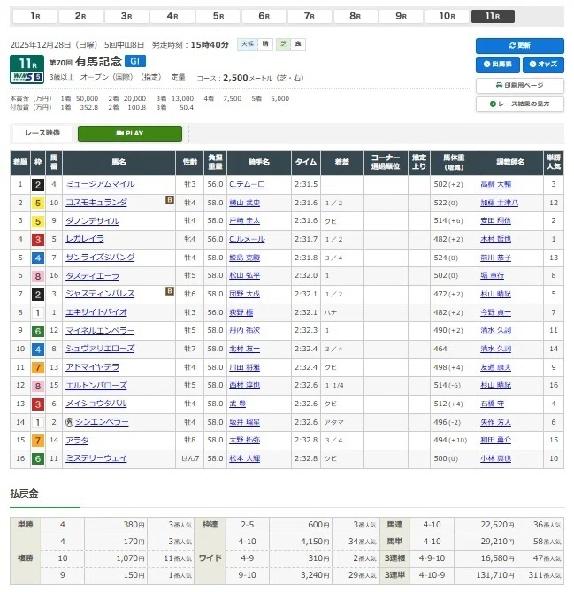This screenshot has height=592, width=574.
Task: Click the 馬連 payout 22,520円 cell
Action: click(486, 525)
